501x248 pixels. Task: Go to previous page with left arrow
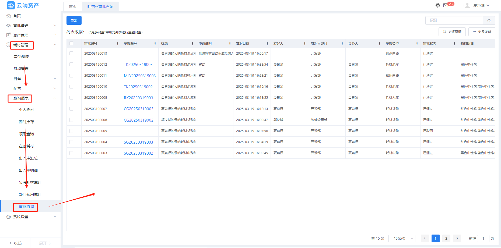(425, 238)
